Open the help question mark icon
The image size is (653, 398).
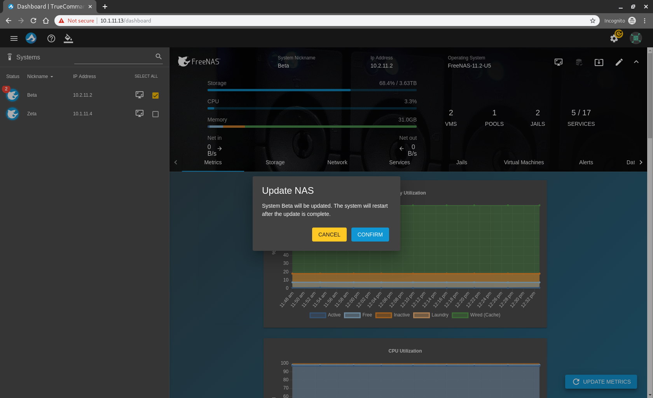pyautogui.click(x=51, y=38)
